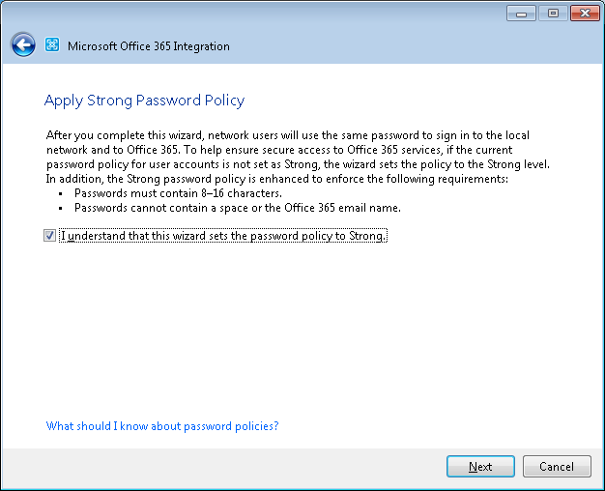The image size is (605, 491).
Task: Select the "Passwords must contain 8–16 characters" line
Action: pyautogui.click(x=178, y=193)
